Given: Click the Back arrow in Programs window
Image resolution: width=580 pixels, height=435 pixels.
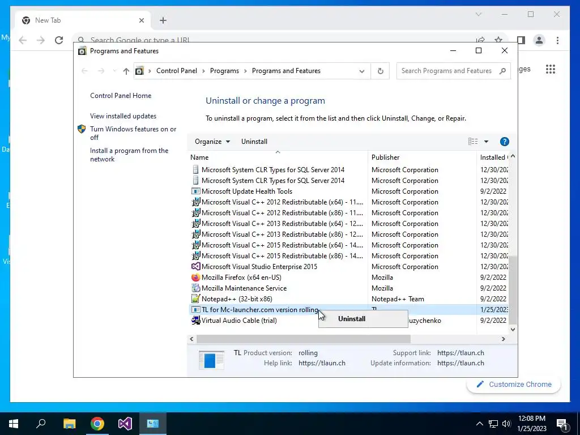Looking at the screenshot, I should [84, 71].
